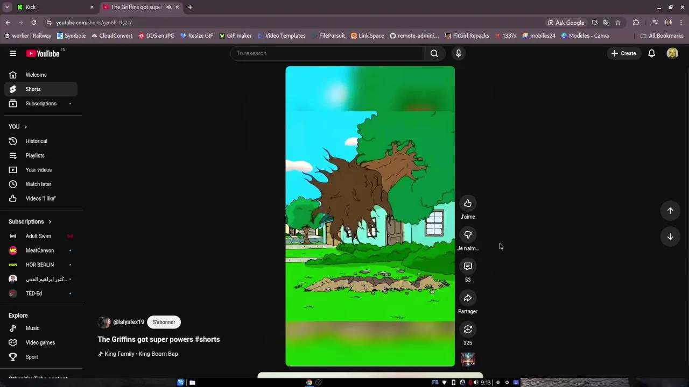Open the Modèles - Canva bookmark
The height and width of the screenshot is (387, 689).
tap(585, 35)
